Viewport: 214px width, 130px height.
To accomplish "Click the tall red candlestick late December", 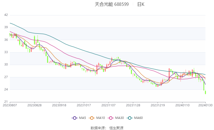I will click(x=169, y=75).
